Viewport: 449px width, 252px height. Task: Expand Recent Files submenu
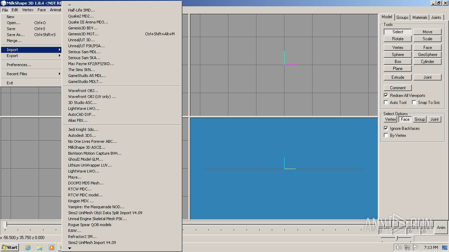click(31, 74)
